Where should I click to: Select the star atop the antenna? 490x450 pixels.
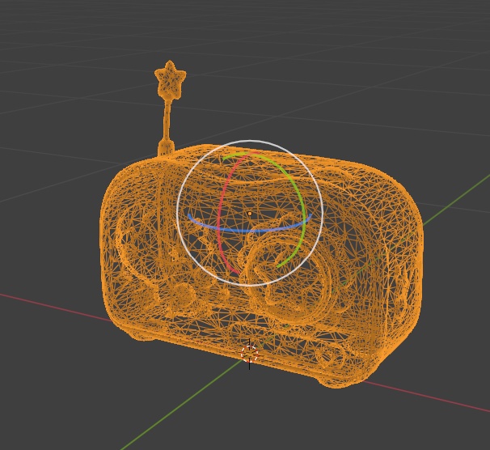[170, 80]
